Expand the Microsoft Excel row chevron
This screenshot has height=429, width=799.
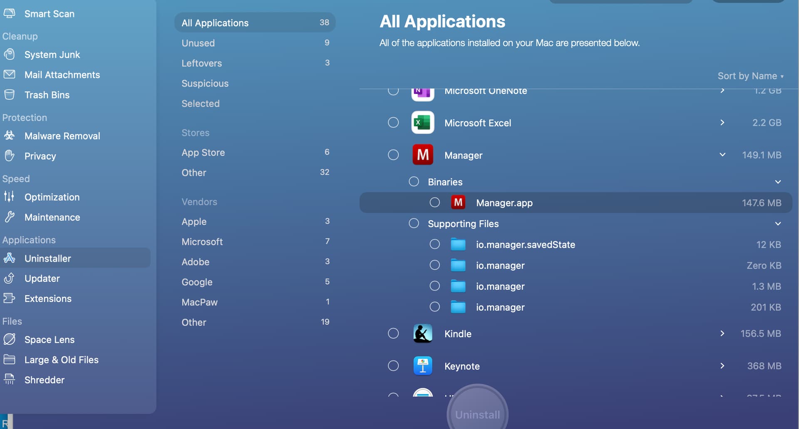pyautogui.click(x=722, y=122)
